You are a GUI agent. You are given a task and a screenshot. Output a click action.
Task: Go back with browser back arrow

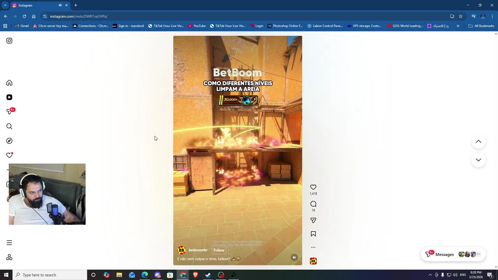(x=5, y=16)
